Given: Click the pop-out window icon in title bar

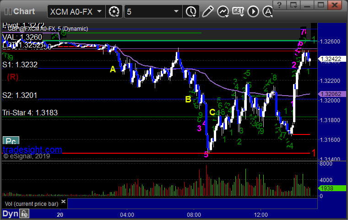Looking at the screenshot, I should pyautogui.click(x=293, y=5).
